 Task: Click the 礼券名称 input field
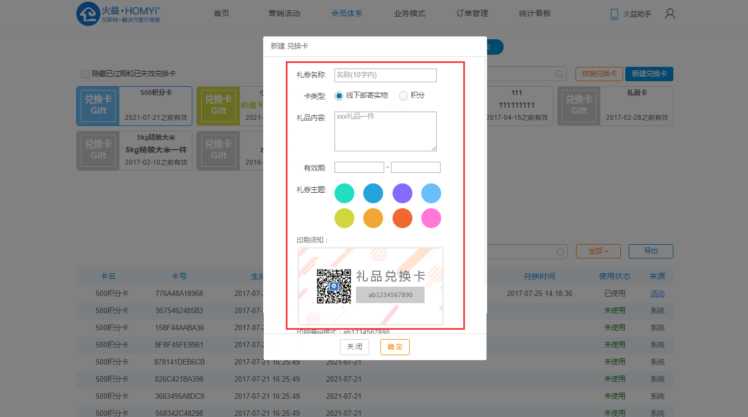(x=385, y=75)
